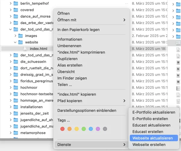Click the metamorphose folder icon
This screenshot has height=151, width=181.
pos(16,133)
